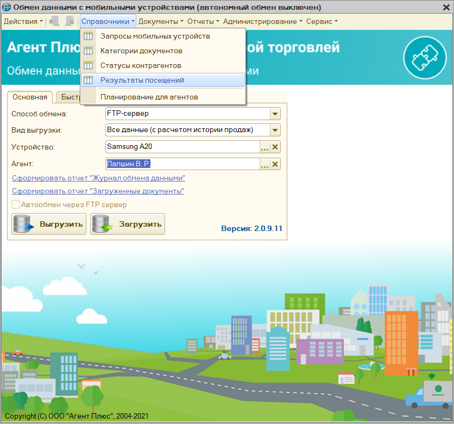Expand the Способ обмена dropdown
Viewport: 454px width, 424px height.
275,114
